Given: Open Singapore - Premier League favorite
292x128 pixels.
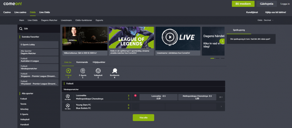Looking at the screenshot, I should tap(39, 75).
